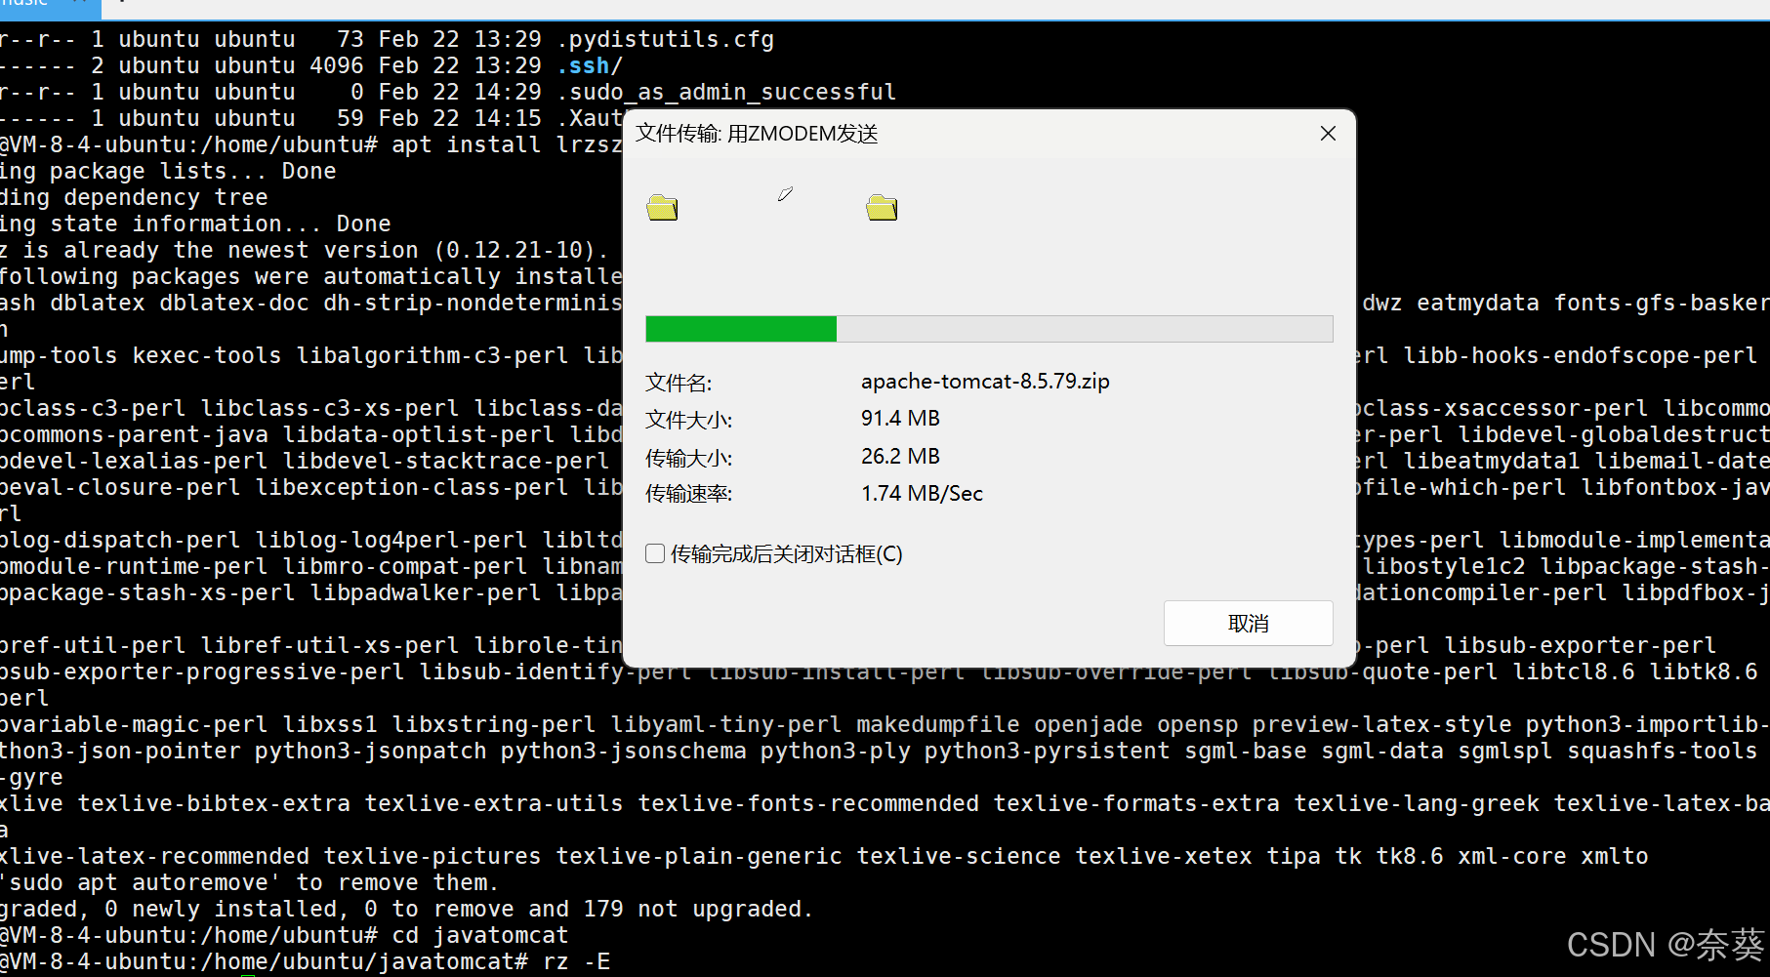This screenshot has height=977, width=1770.
Task: Click 'texlive-latex-recommended' package text
Action: click(155, 856)
